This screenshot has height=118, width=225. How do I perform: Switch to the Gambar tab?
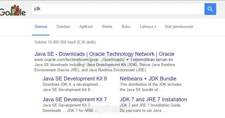click(63, 26)
